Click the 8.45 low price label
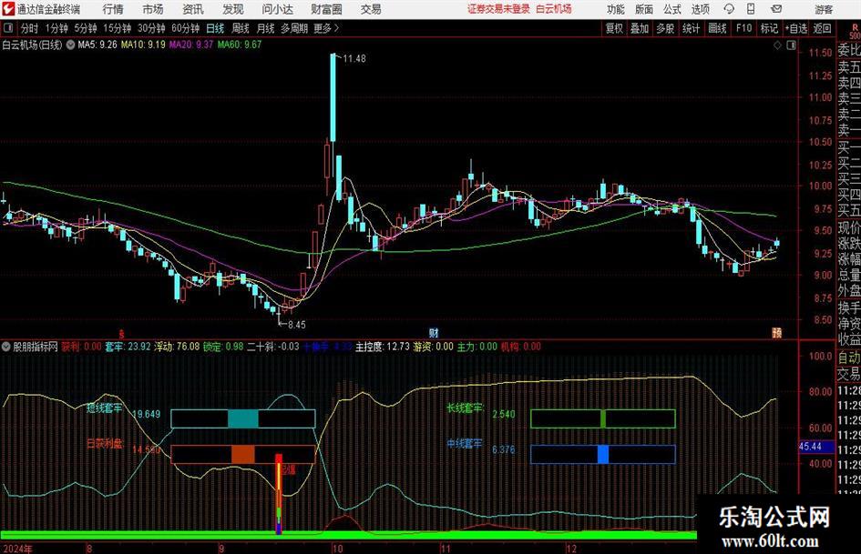Image resolution: width=861 pixels, height=554 pixels. click(x=296, y=324)
